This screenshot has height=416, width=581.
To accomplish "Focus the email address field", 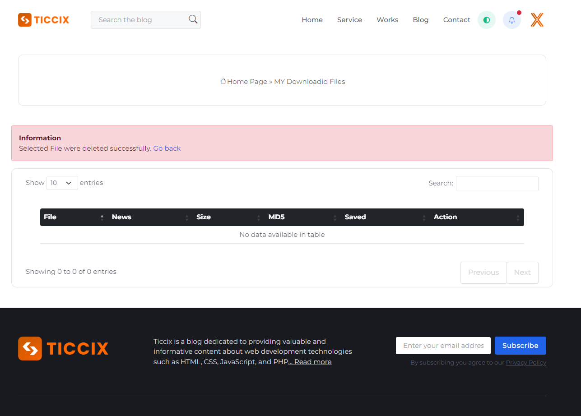I will [443, 346].
